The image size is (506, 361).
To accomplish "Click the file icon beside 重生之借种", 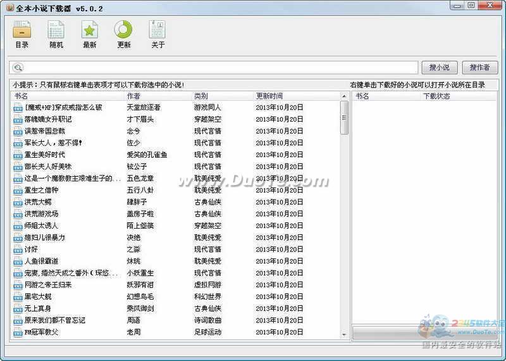I will [x=18, y=191].
